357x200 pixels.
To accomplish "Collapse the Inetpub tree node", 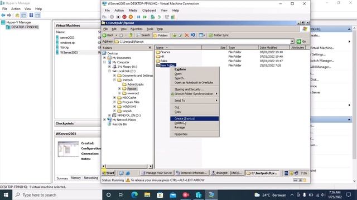I will [x=115, y=80].
